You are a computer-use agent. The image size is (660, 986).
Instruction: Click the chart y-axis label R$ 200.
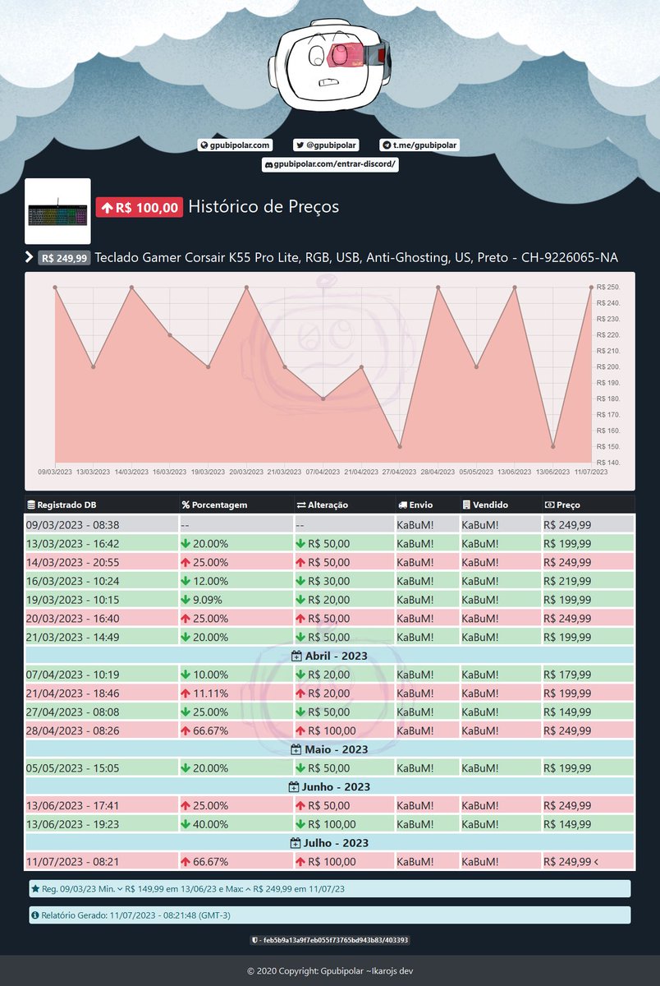(x=609, y=367)
